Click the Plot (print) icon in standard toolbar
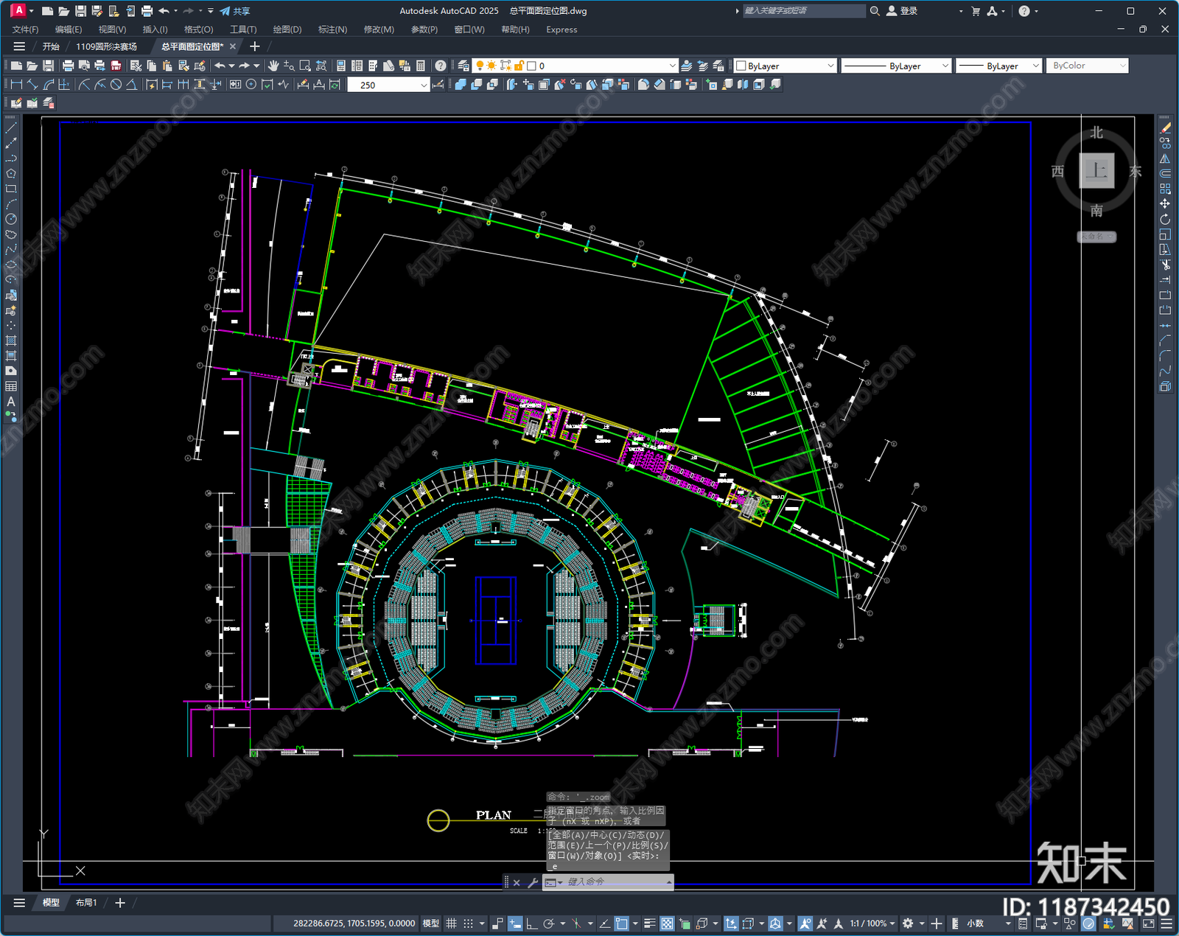 [x=68, y=66]
